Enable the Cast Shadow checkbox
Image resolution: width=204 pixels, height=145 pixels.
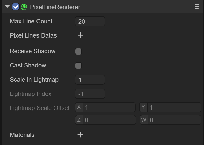tap(78, 66)
